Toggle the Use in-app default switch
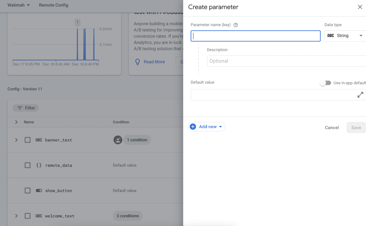Screen dimensions: 366x226 pyautogui.click(x=325, y=83)
